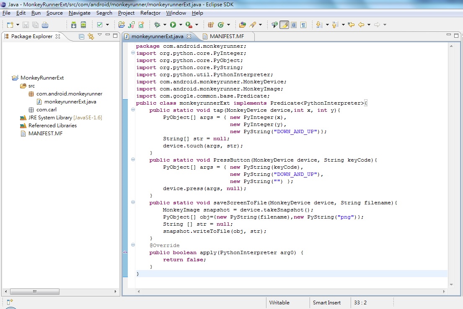Open the Run configurations dropdown arrow

[x=181, y=24]
